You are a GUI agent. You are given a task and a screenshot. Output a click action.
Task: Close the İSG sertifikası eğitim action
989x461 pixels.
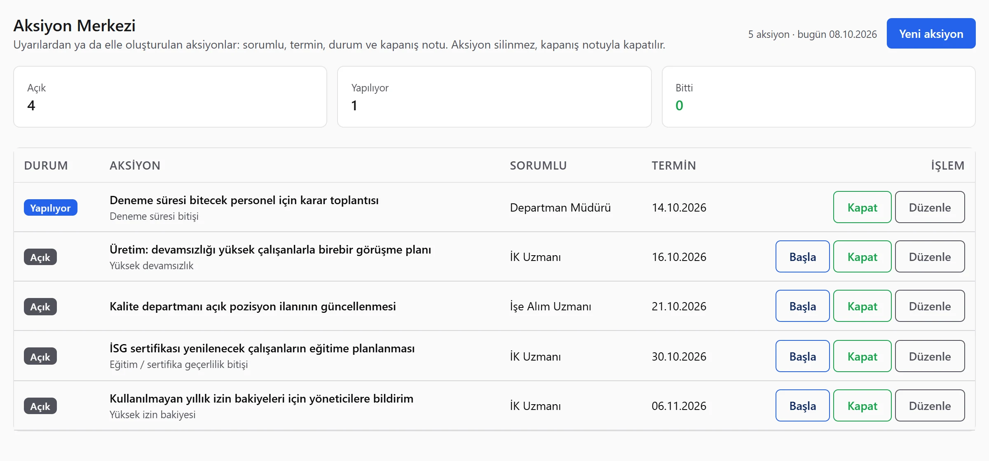(862, 356)
